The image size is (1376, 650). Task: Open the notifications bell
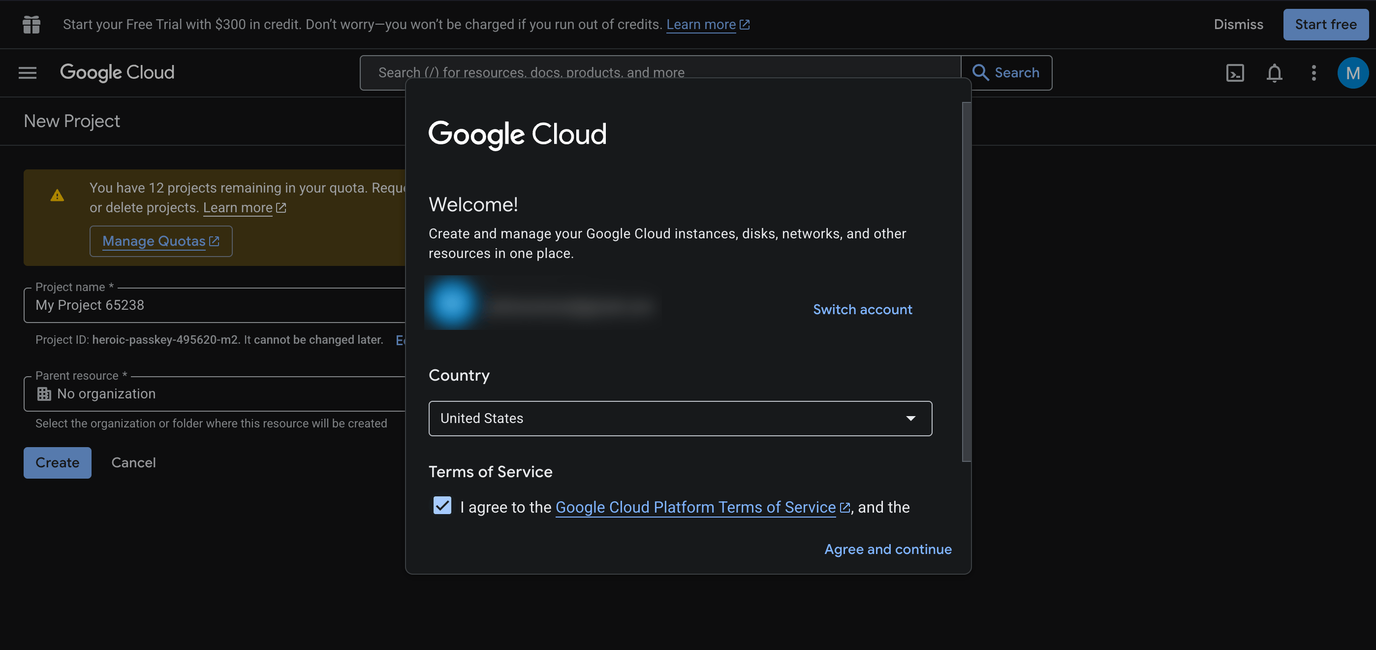point(1275,73)
